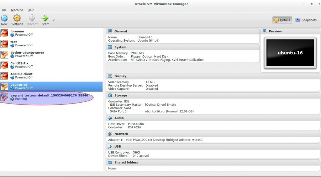This screenshot has width=321, height=177.
Task: Click the docker-ubuntu-sever VM name
Action: (x=27, y=53)
